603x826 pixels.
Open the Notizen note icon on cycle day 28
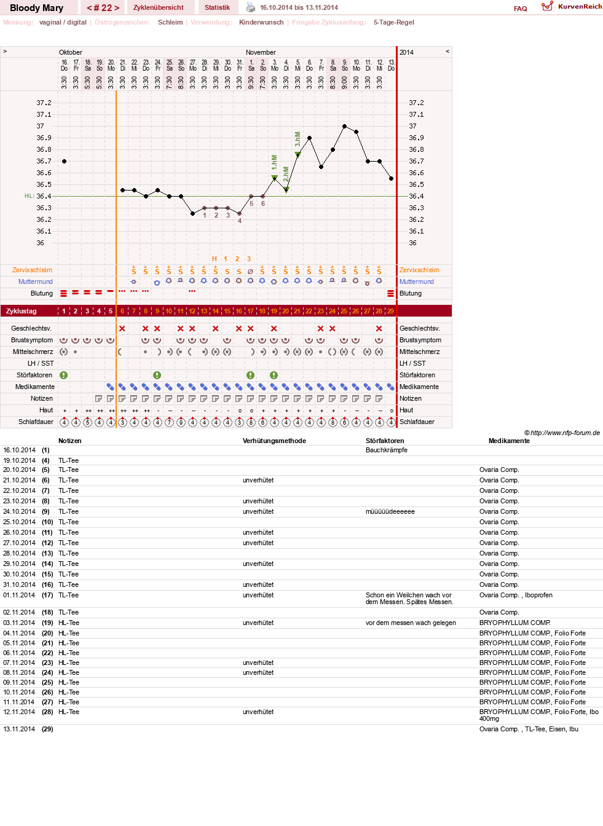pos(379,398)
